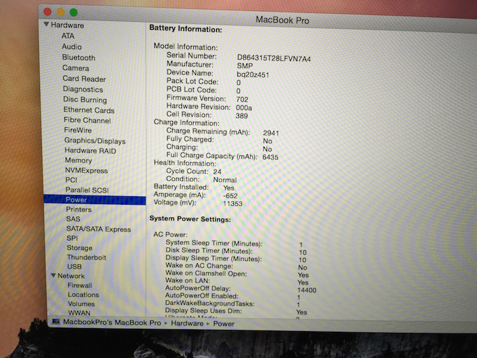Collapse the Hardware section triangle

point(47,24)
